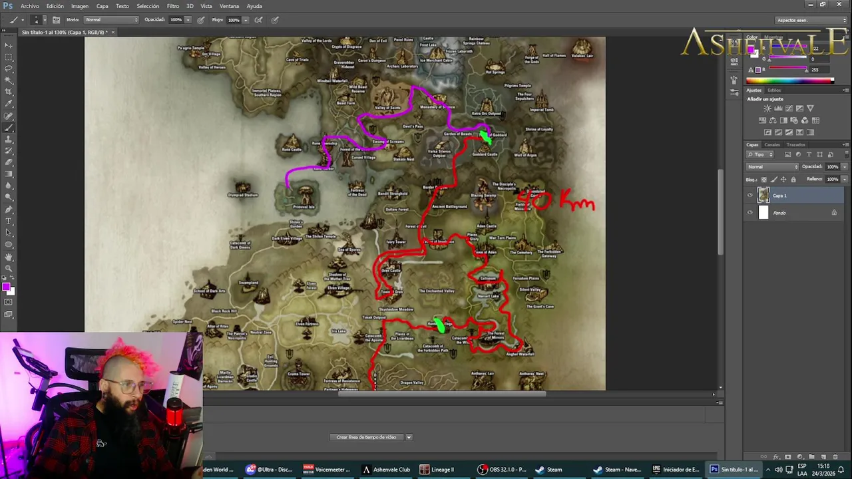Select the Horizontal Type tool
The width and height of the screenshot is (852, 479).
point(9,221)
